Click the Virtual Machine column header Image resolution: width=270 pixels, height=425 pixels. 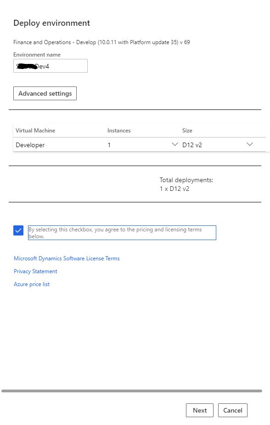point(35,131)
